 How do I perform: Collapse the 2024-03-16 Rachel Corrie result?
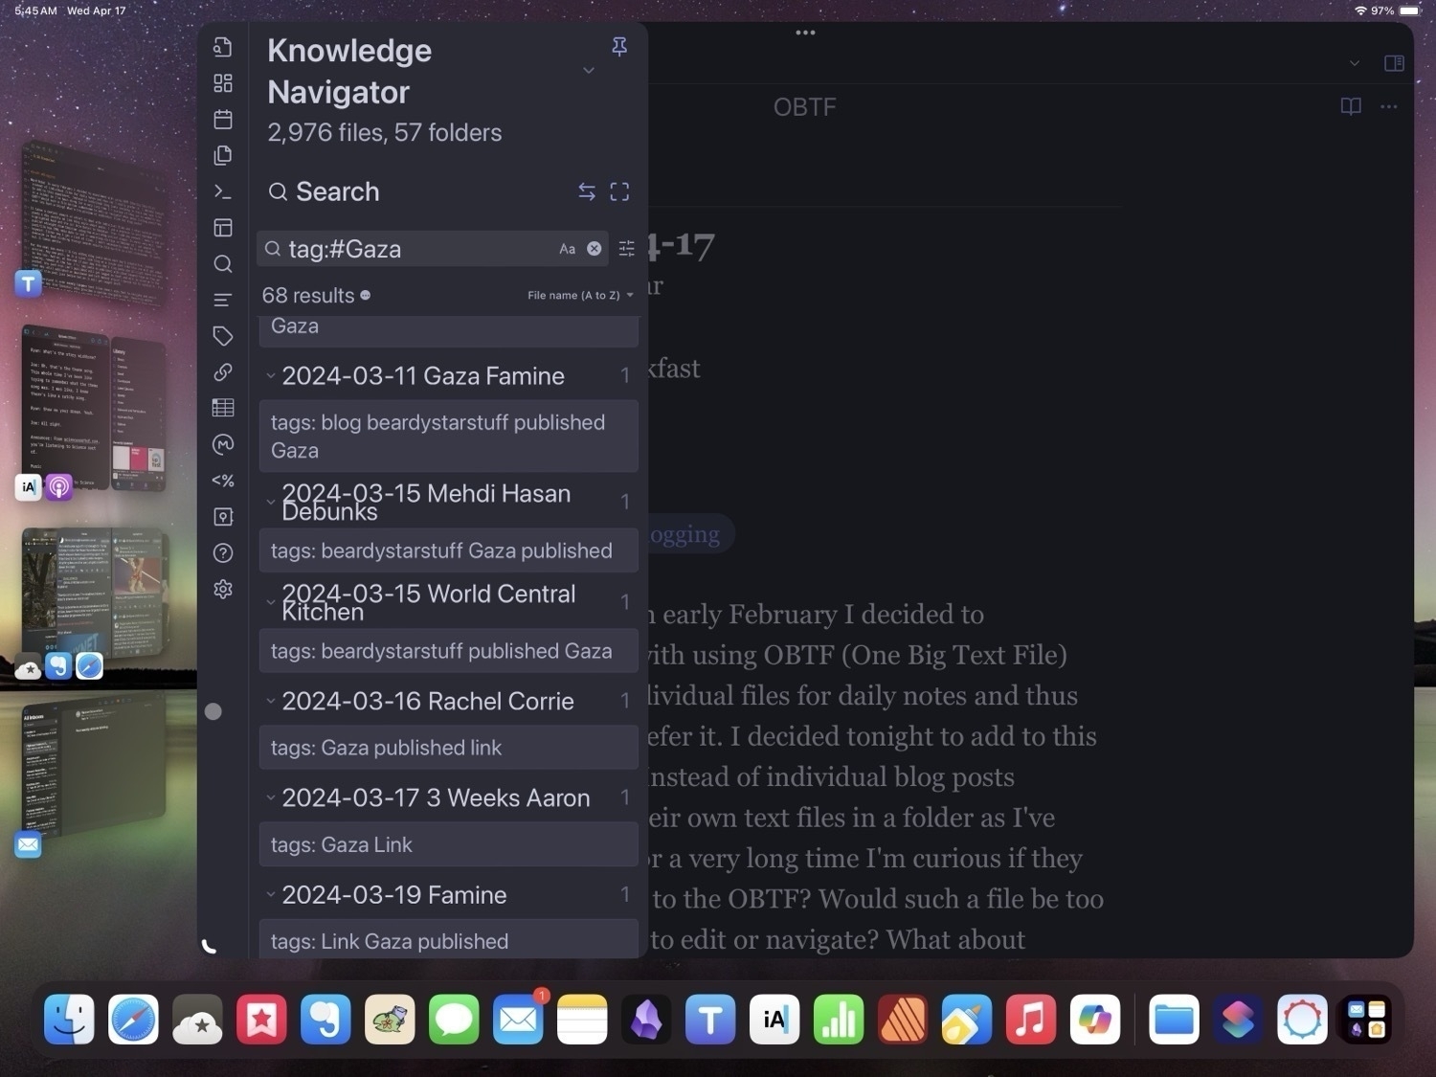point(271,700)
